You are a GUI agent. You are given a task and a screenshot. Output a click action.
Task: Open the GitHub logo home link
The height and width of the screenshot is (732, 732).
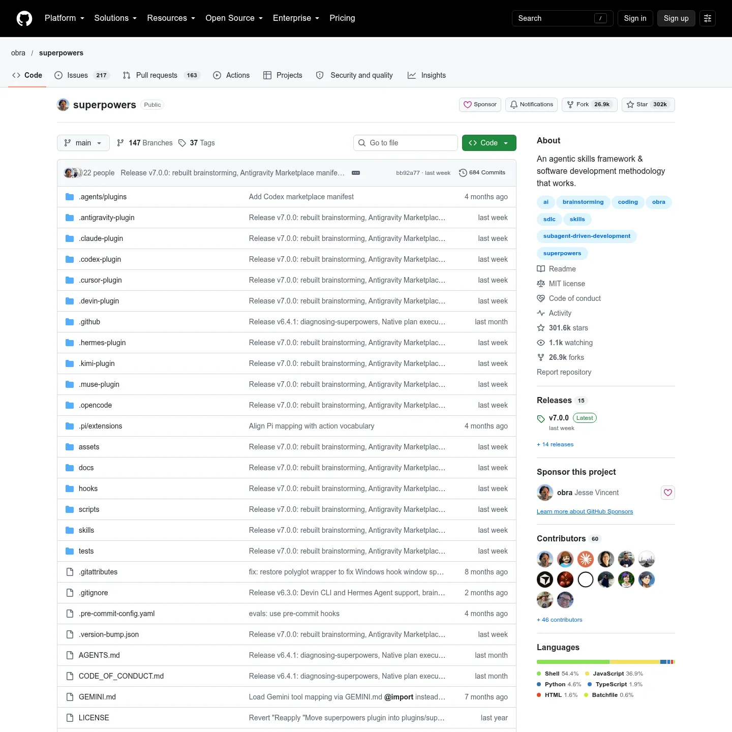tap(24, 18)
